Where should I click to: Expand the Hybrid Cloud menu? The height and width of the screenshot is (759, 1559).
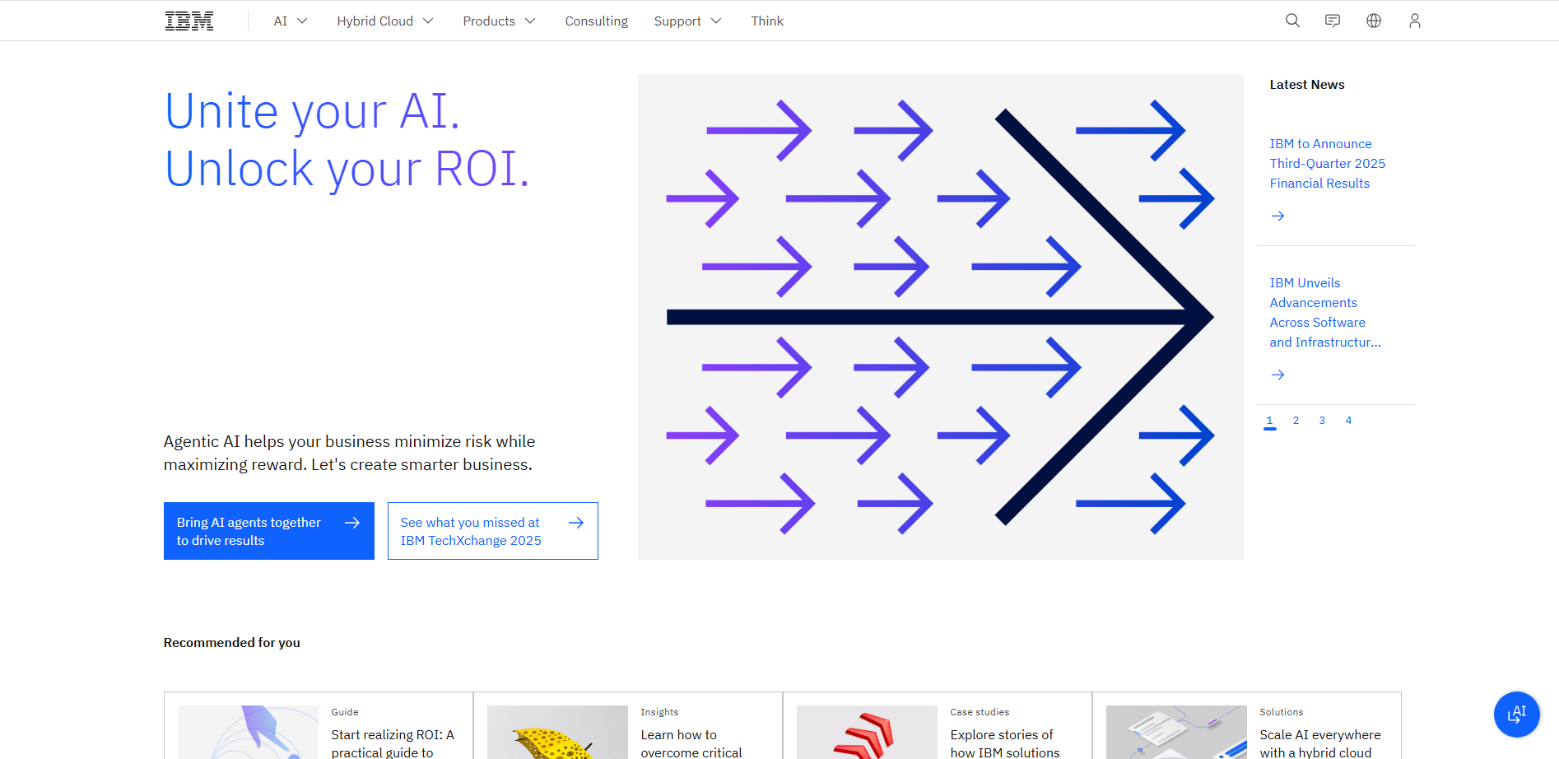pos(384,21)
